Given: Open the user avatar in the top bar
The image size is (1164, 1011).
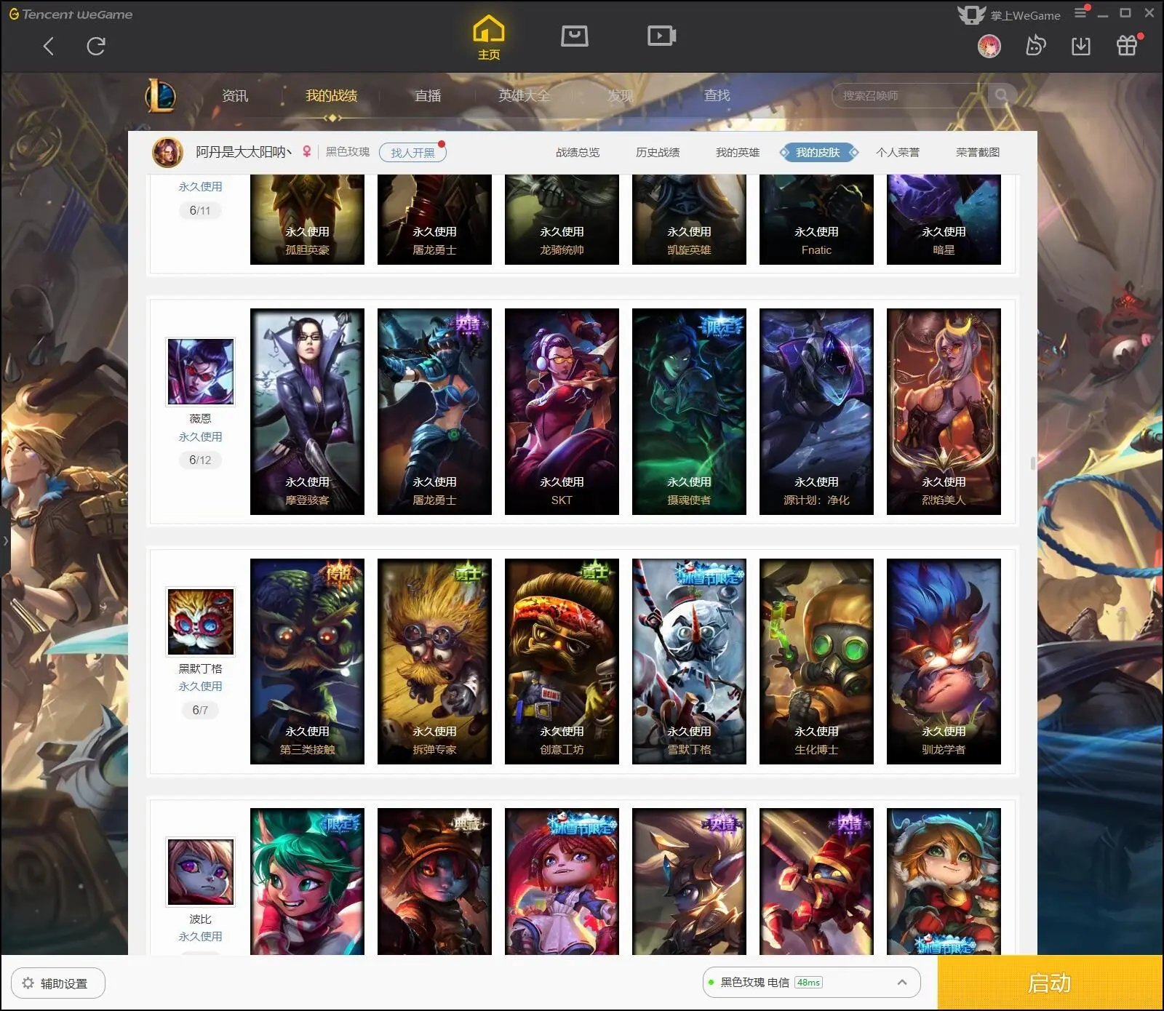Looking at the screenshot, I should (x=989, y=46).
